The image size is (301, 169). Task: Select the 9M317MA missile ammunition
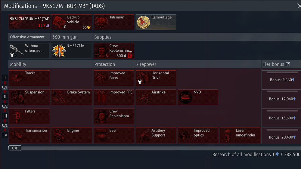(72, 51)
